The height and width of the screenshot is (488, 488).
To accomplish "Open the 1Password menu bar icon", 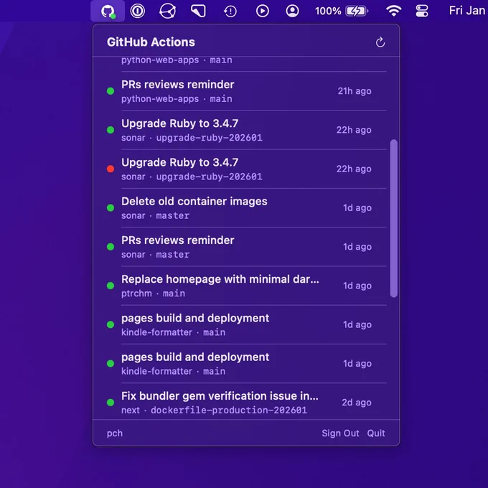I will [x=138, y=11].
